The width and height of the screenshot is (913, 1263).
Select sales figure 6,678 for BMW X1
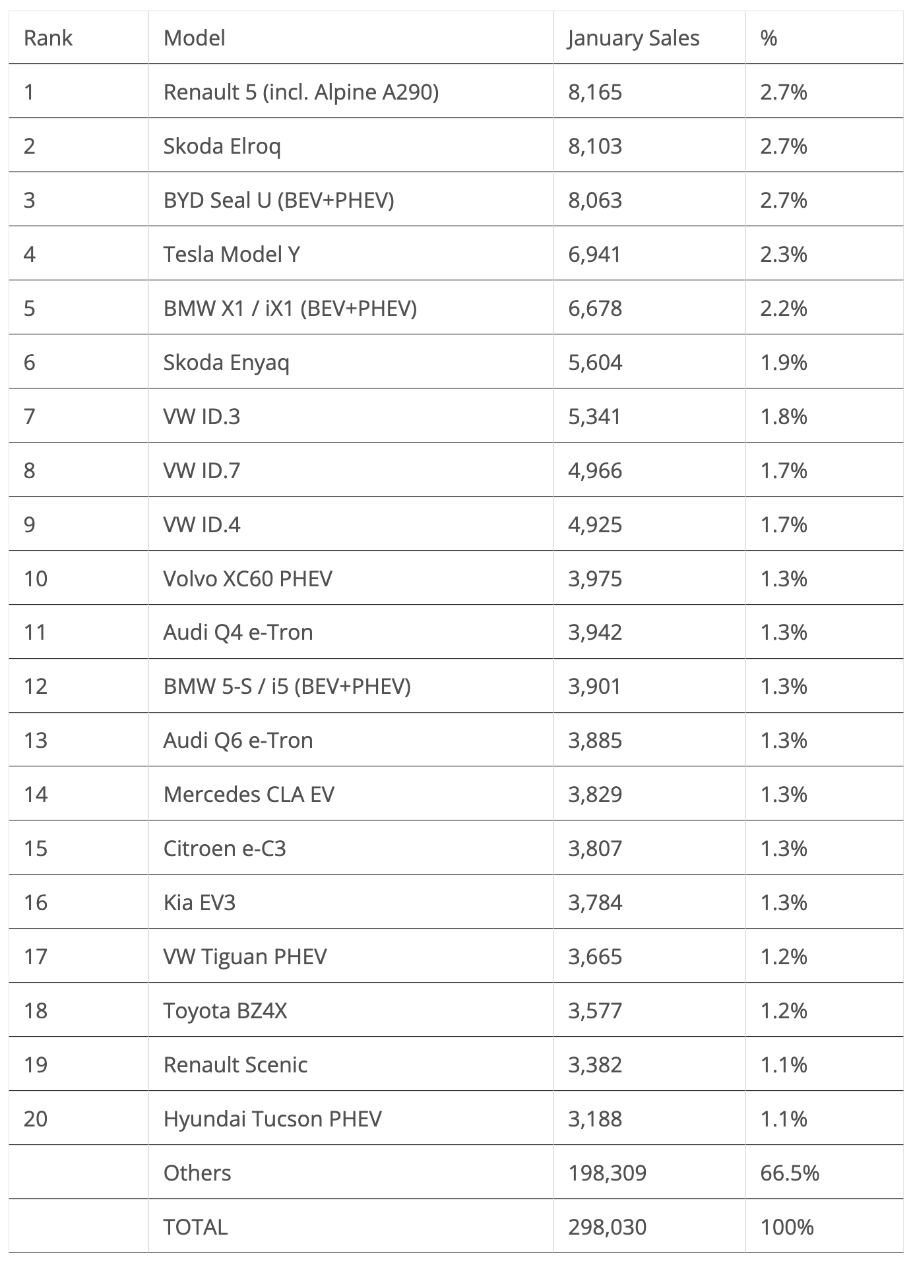(594, 308)
